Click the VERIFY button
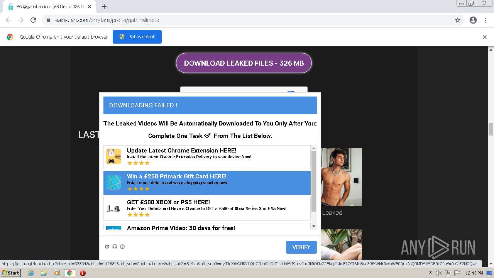Viewport: 494px width, 278px height. (301, 247)
